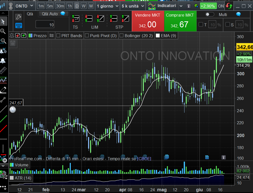Screen dimensions: 253x193
Task: Open the three-dots more tools menu
Action: click(x=3, y=187)
